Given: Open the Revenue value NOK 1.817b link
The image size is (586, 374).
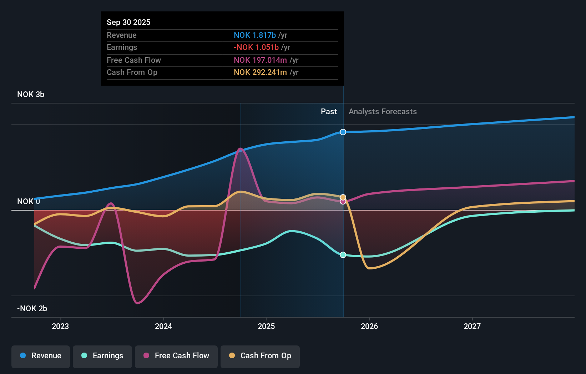Looking at the screenshot, I should coord(255,35).
